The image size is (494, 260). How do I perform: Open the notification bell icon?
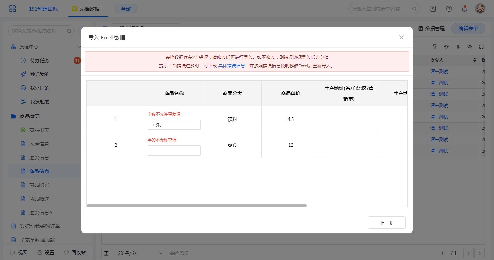(x=464, y=9)
